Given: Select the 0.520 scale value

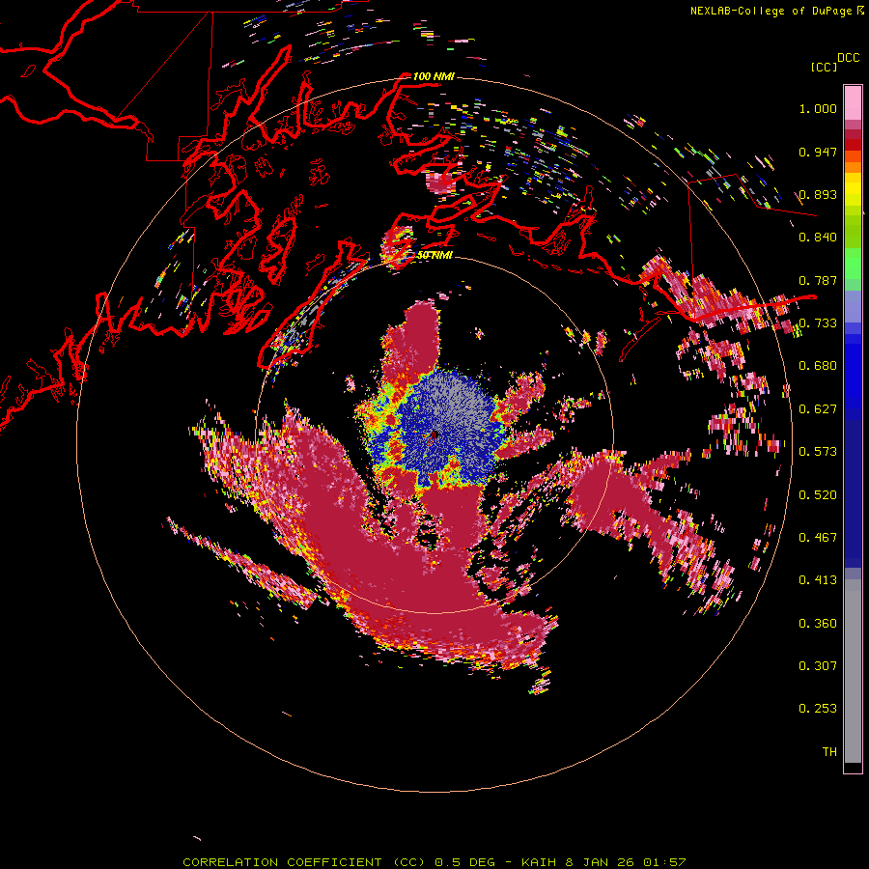Looking at the screenshot, I should [x=818, y=495].
